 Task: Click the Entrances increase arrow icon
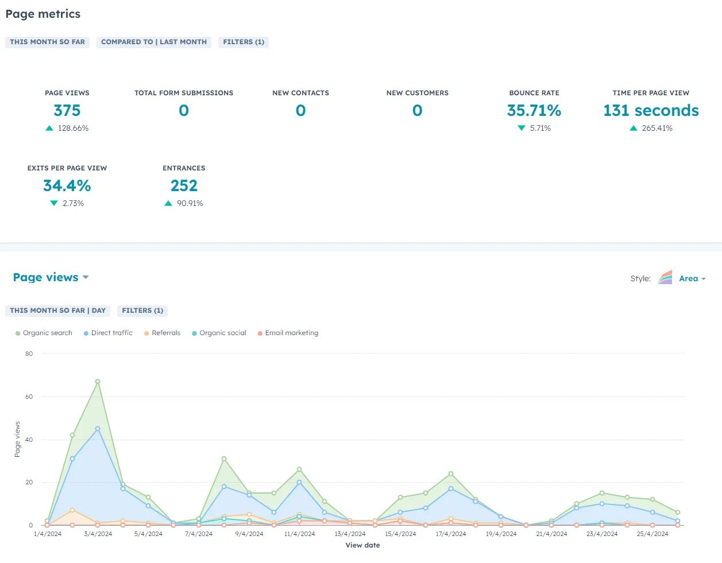(168, 204)
